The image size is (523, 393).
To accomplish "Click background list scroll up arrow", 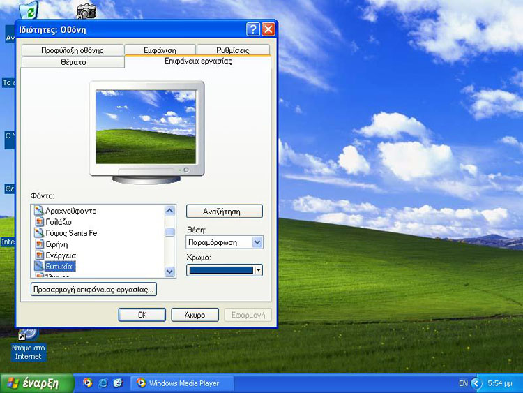I will point(169,211).
